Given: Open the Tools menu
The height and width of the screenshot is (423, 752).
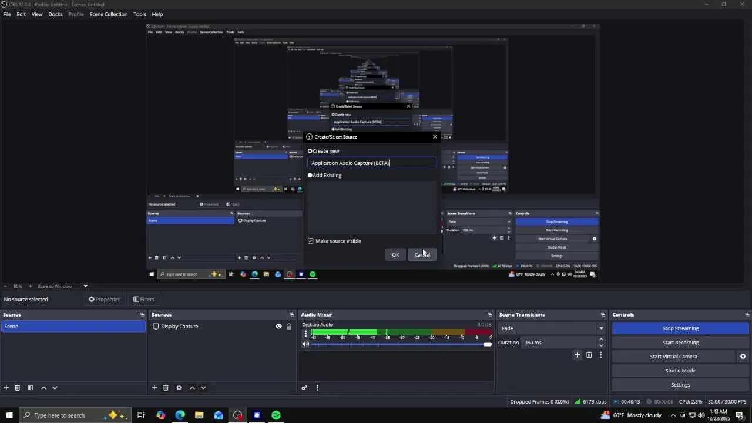Looking at the screenshot, I should pyautogui.click(x=140, y=14).
